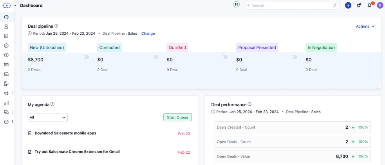Open the chat bubbles icon in sidebar
385x165 pixels.
pyautogui.click(x=6, y=112)
